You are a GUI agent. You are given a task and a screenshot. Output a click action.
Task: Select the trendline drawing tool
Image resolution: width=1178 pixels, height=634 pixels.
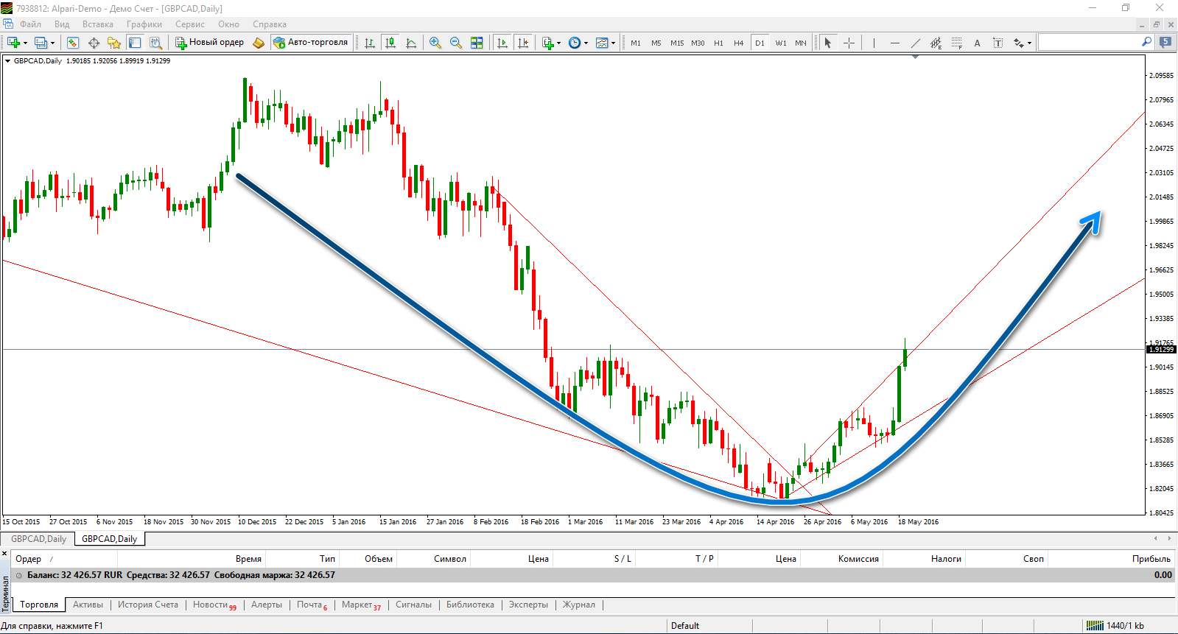click(x=915, y=43)
